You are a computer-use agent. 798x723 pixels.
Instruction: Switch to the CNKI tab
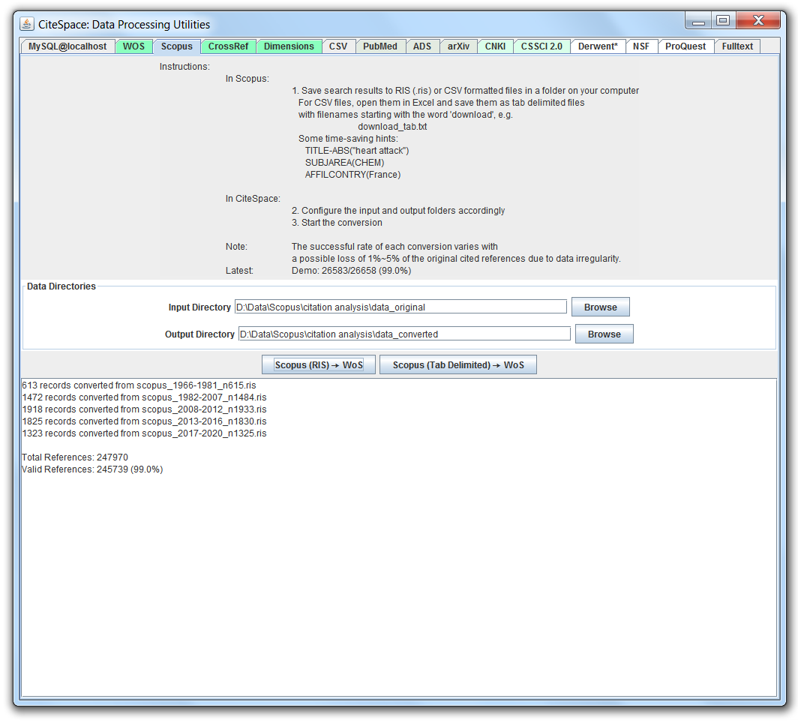click(x=495, y=46)
